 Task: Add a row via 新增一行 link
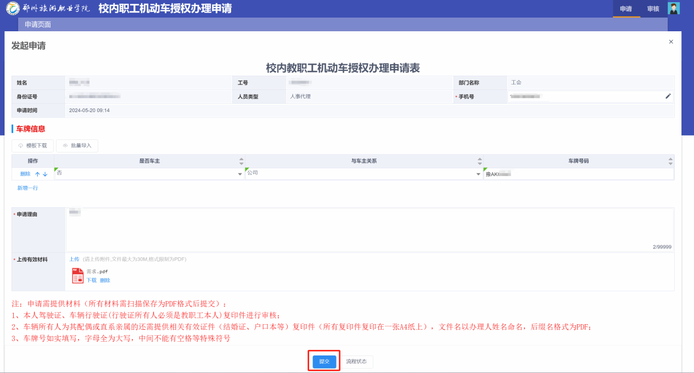click(x=27, y=188)
